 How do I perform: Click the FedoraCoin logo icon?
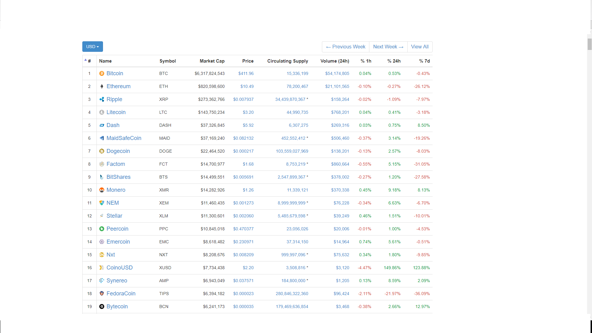102,294
